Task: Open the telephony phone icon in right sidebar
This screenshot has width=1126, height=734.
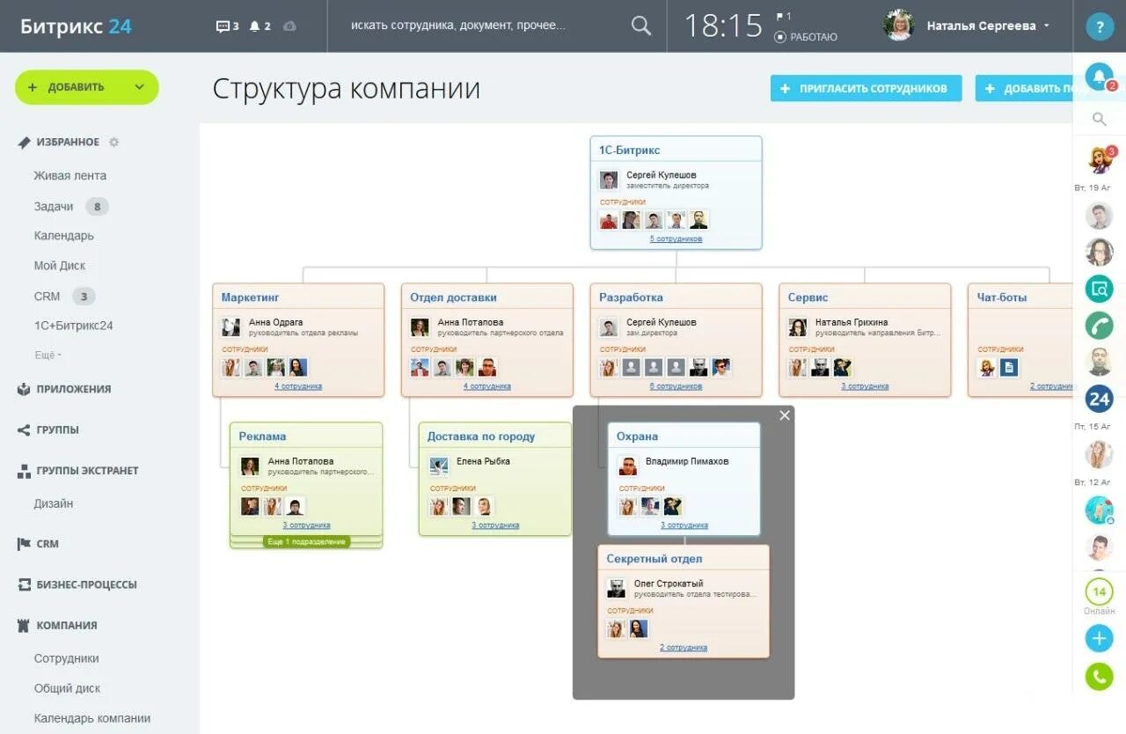Action: (1100, 326)
